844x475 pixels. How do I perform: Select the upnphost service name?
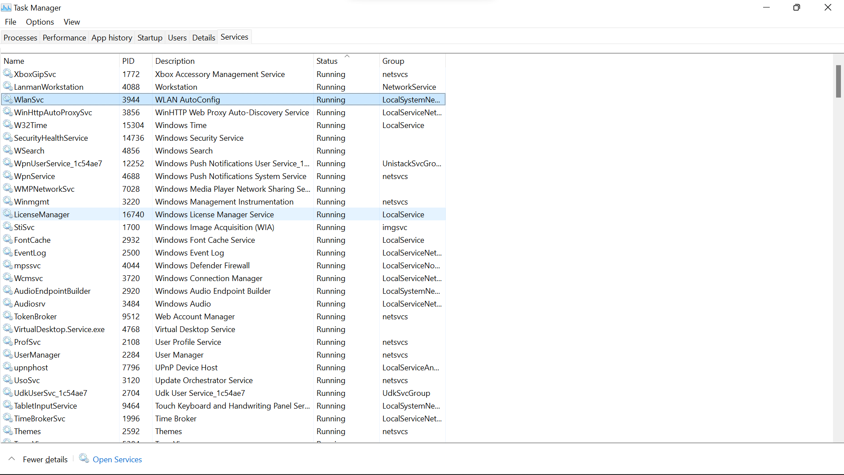[x=31, y=367]
